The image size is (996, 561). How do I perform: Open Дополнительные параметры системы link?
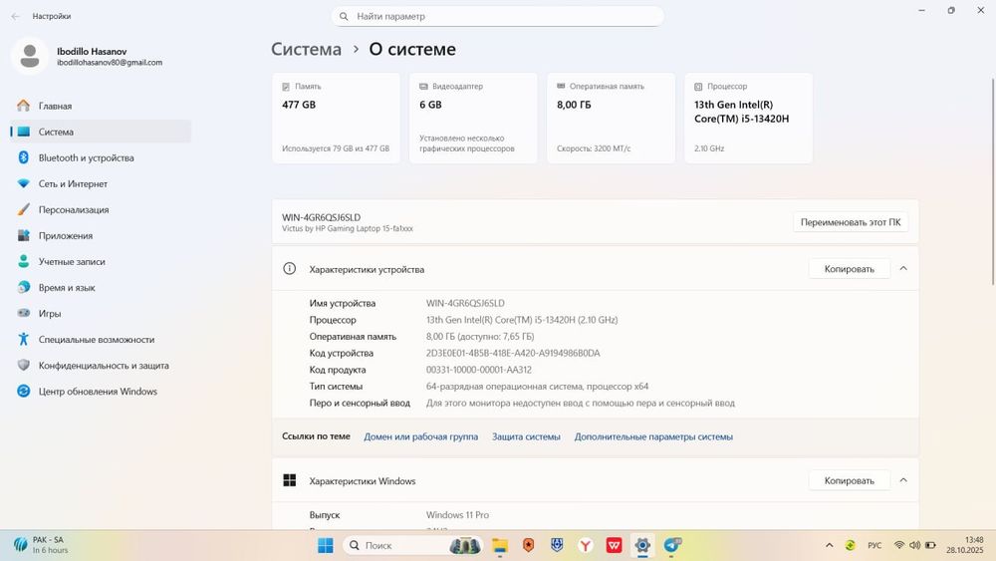[x=653, y=436]
